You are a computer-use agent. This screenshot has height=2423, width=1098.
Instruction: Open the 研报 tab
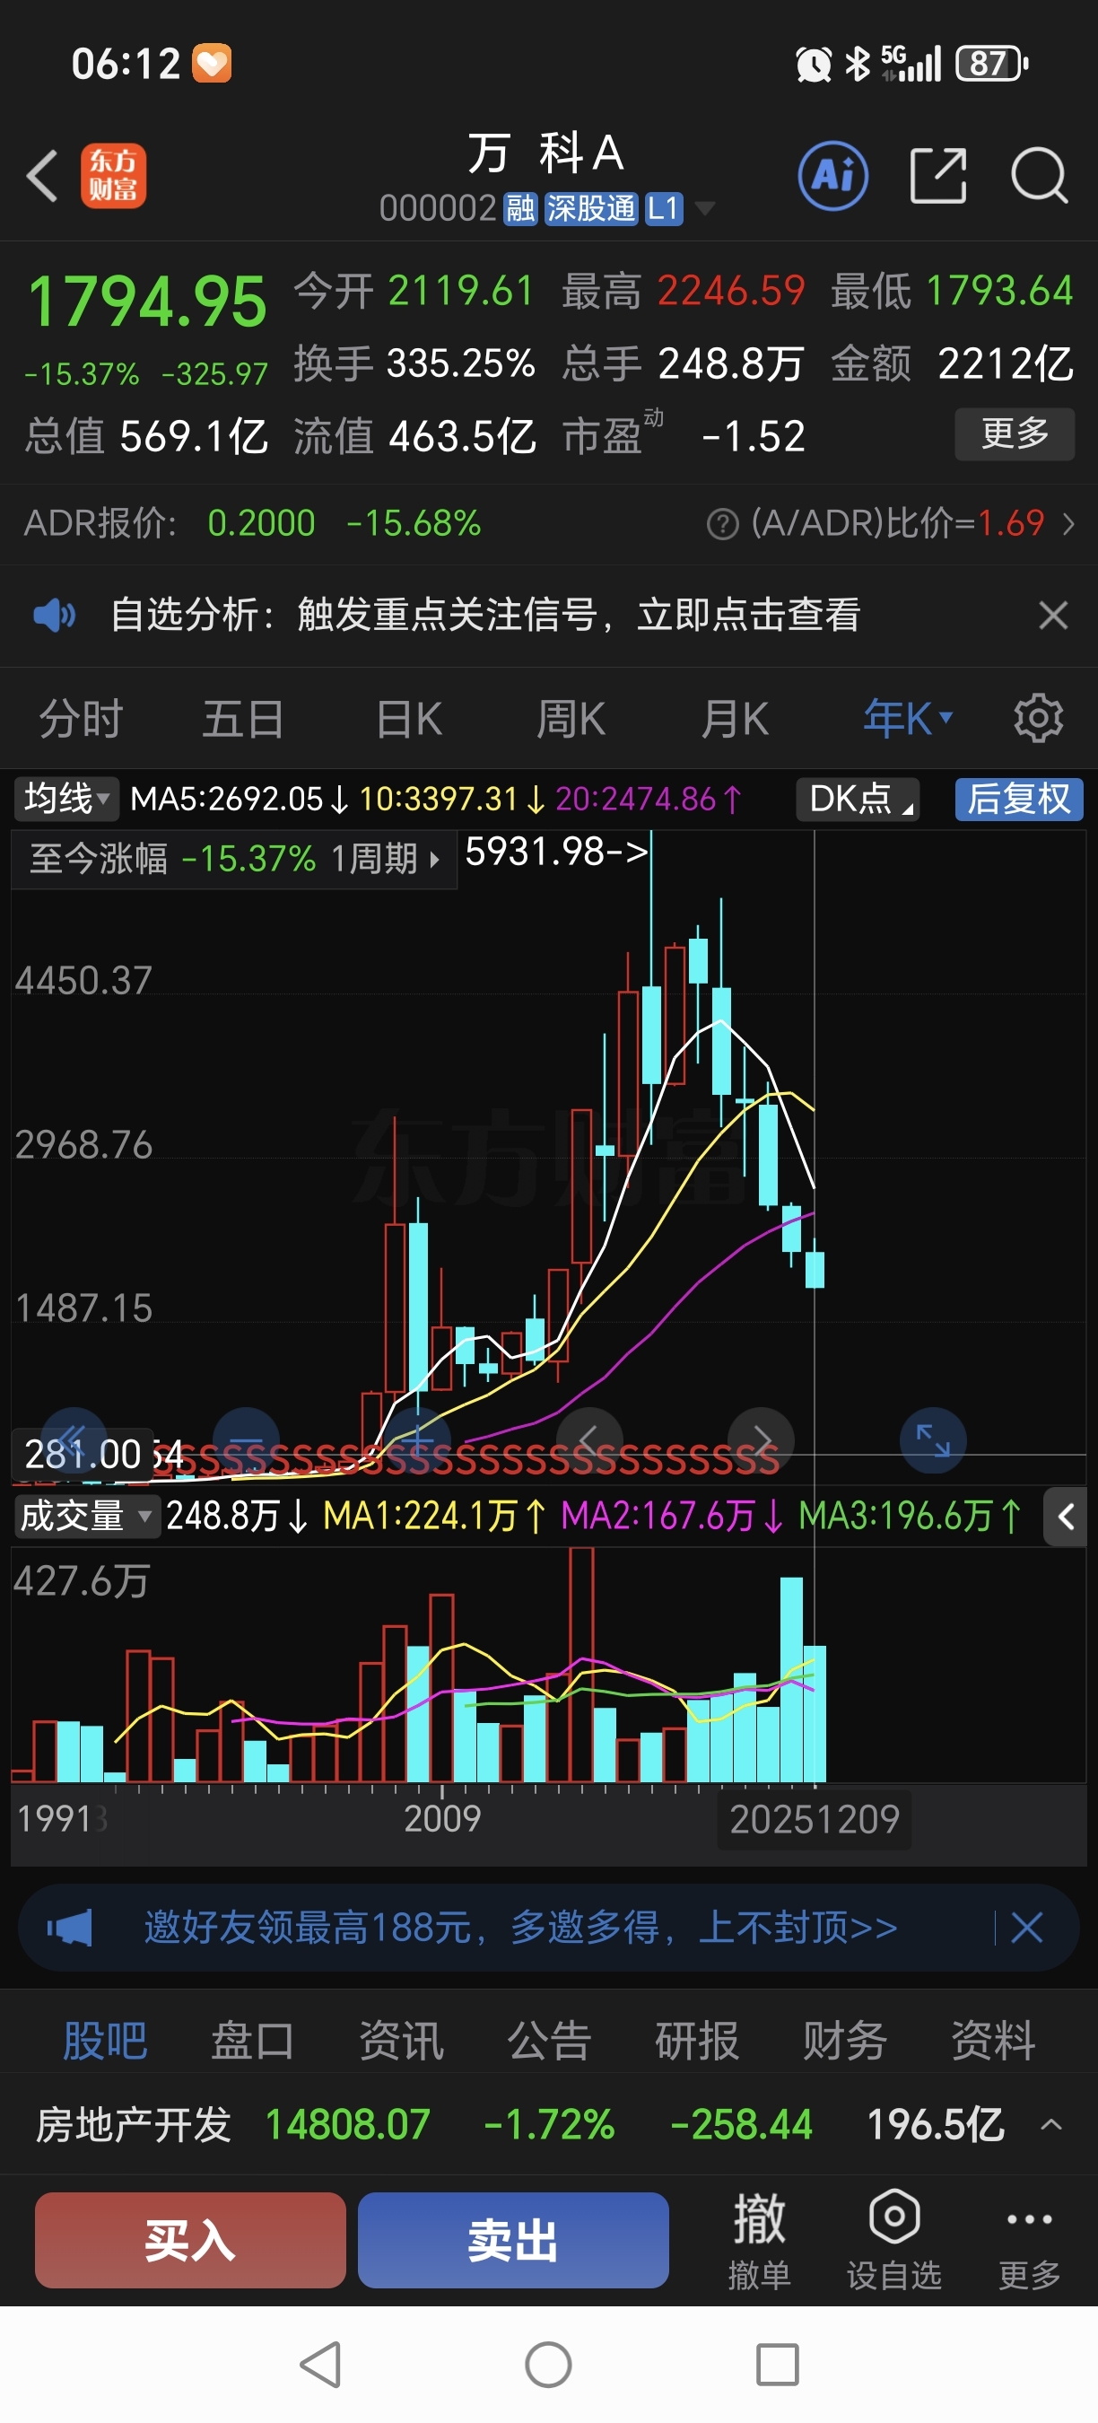pyautogui.click(x=697, y=2040)
